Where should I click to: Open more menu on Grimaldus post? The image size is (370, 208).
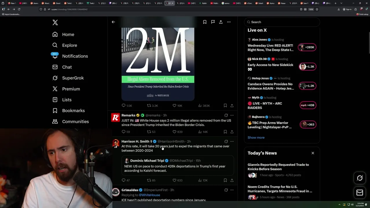tap(232, 190)
